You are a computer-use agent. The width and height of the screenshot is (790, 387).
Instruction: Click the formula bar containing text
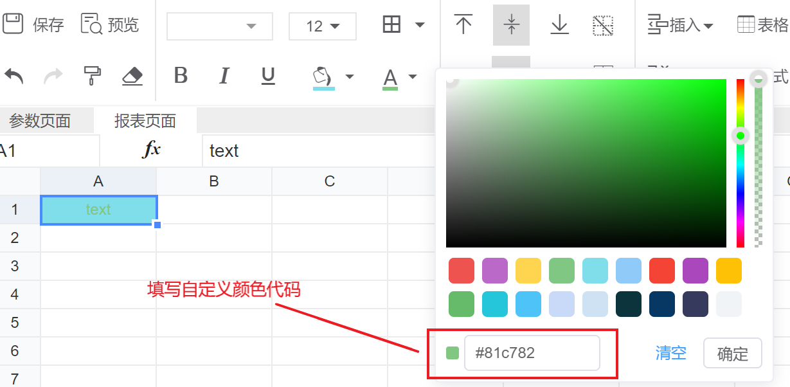pos(319,151)
